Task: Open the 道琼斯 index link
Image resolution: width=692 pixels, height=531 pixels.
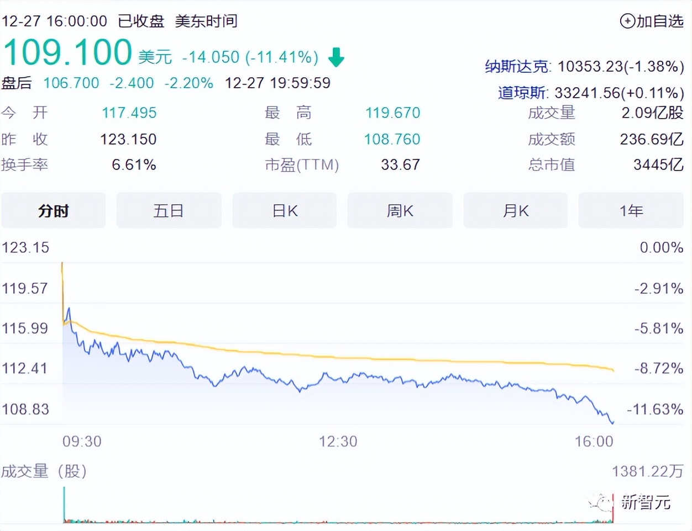Action: click(x=522, y=93)
